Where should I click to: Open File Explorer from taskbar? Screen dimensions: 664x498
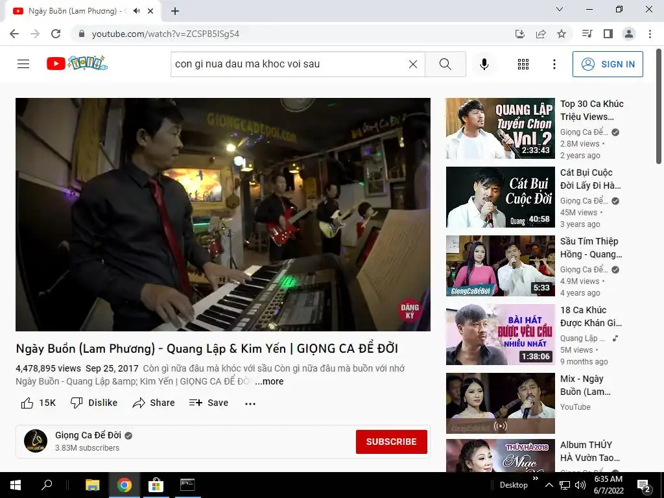click(x=92, y=485)
